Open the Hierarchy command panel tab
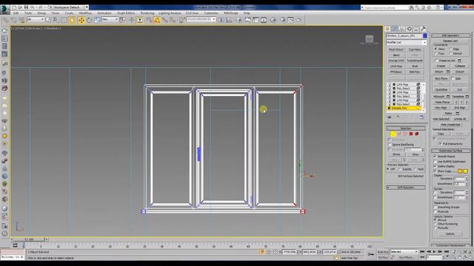Image resolution: width=474 pixels, height=266 pixels. [401, 29]
